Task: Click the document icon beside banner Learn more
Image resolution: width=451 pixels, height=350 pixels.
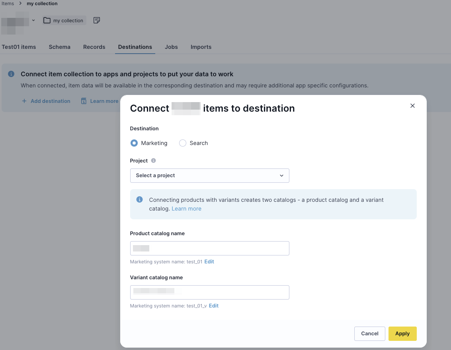Action: point(84,101)
